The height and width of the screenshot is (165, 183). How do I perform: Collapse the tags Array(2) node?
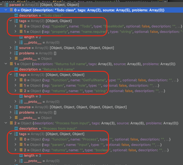[x=11, y=21]
